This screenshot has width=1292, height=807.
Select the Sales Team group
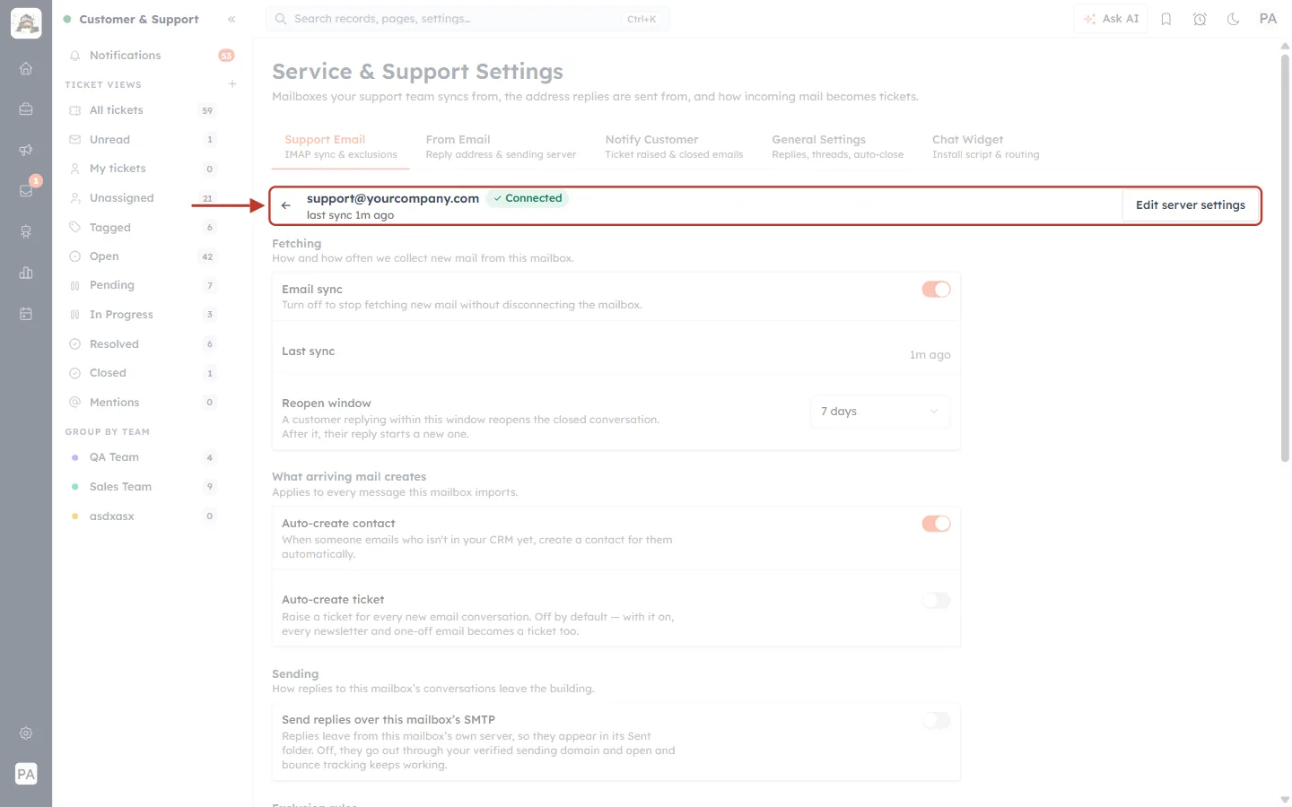tap(142, 487)
